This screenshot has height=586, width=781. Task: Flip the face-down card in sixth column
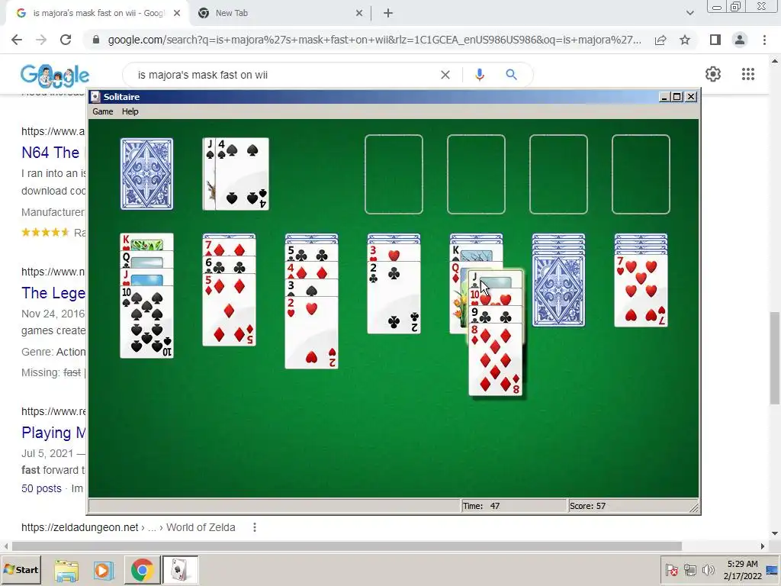click(x=558, y=291)
